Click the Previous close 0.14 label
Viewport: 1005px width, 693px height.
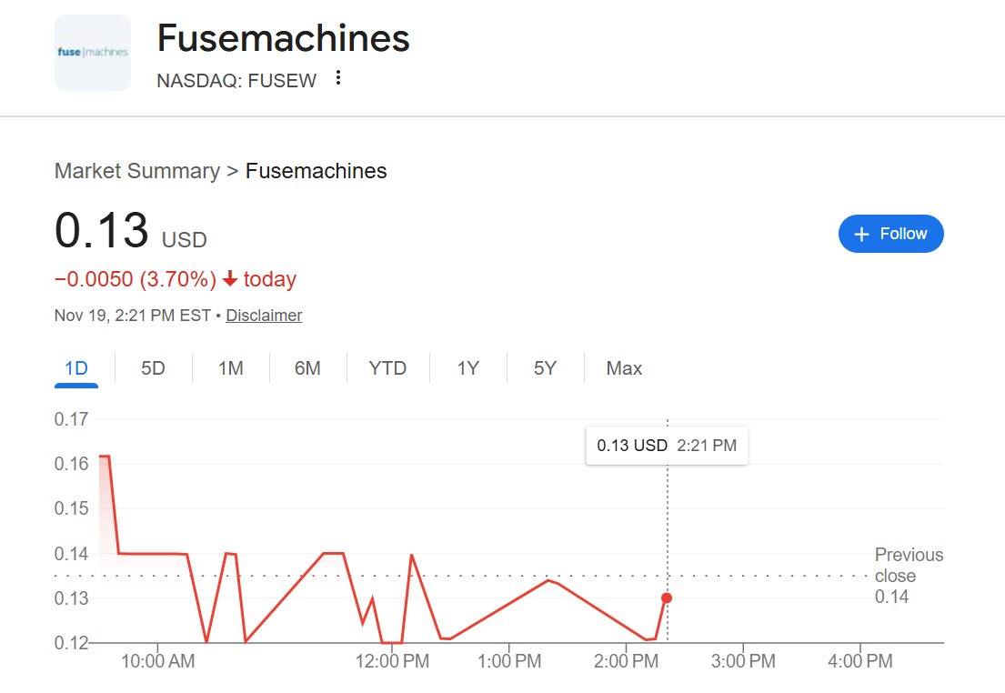tap(909, 576)
